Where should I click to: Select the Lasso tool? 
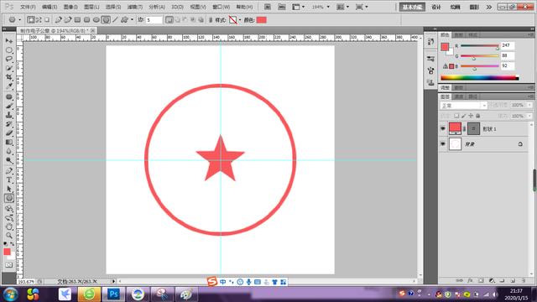click(9, 60)
